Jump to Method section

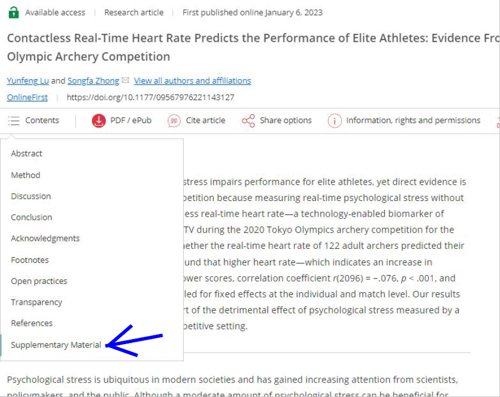pos(26,175)
